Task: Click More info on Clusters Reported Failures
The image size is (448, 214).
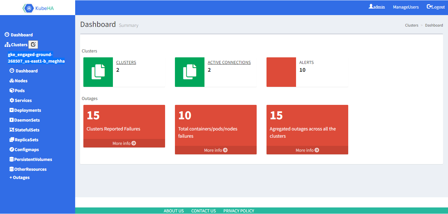Action: coord(124,143)
